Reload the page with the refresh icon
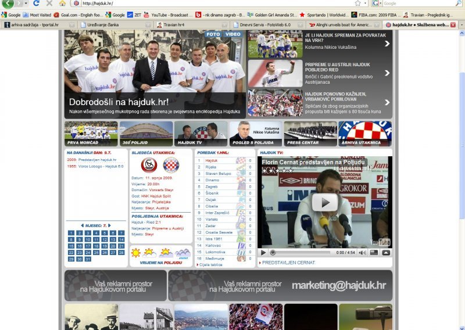Screen dimensions: 465x330 click(36, 3)
